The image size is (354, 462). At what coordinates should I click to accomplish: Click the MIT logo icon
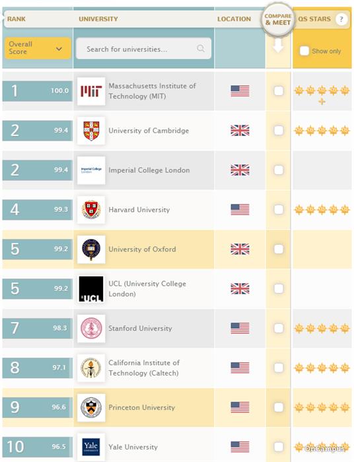tap(91, 91)
